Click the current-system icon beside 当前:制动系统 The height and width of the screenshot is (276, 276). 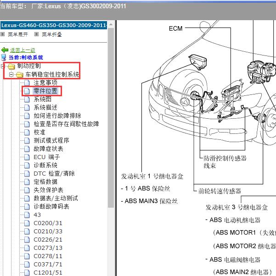(x=3, y=57)
